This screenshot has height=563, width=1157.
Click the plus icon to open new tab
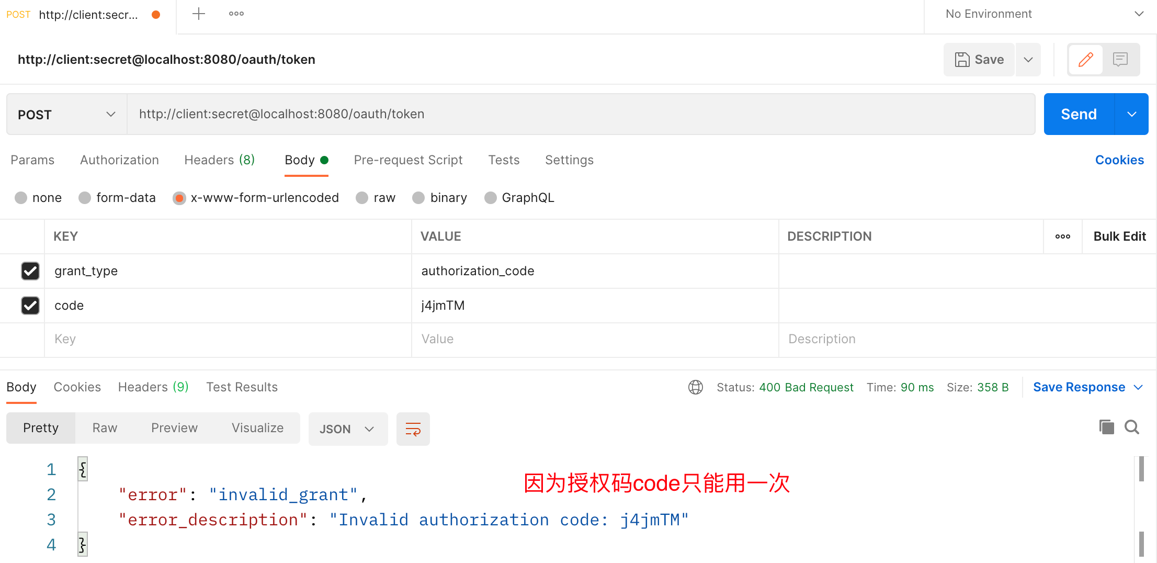pyautogui.click(x=199, y=14)
